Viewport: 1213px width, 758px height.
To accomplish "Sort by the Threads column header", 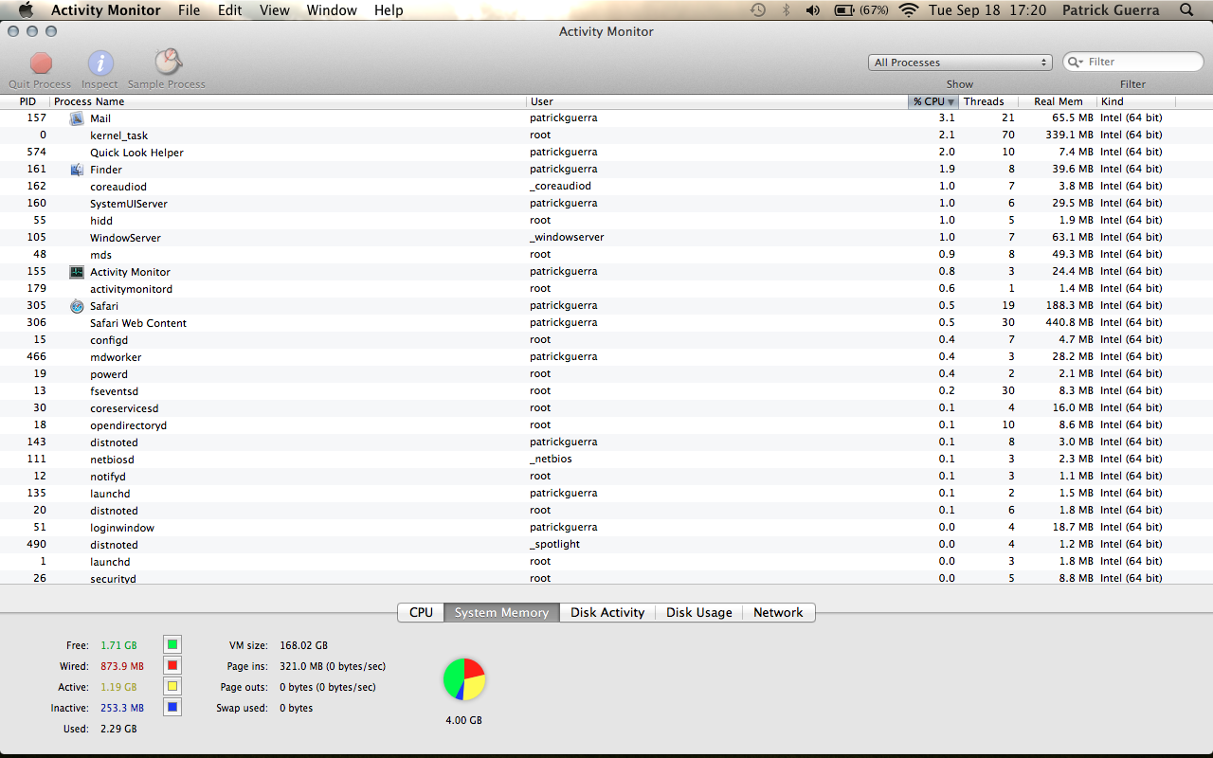I will point(987,101).
